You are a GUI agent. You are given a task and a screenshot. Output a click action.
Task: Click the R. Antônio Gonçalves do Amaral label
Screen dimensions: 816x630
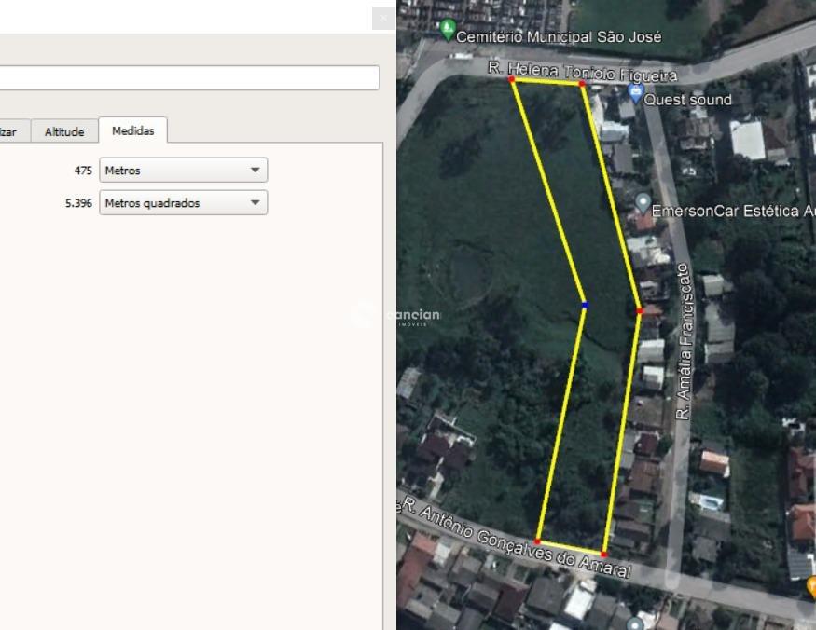[520, 543]
